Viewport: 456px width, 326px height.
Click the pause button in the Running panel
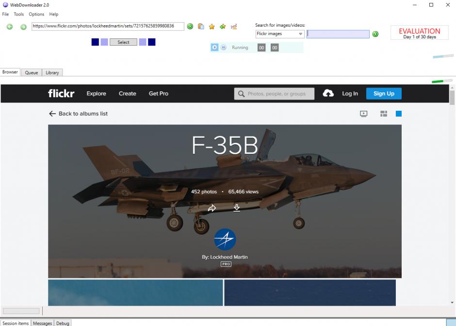coord(223,47)
